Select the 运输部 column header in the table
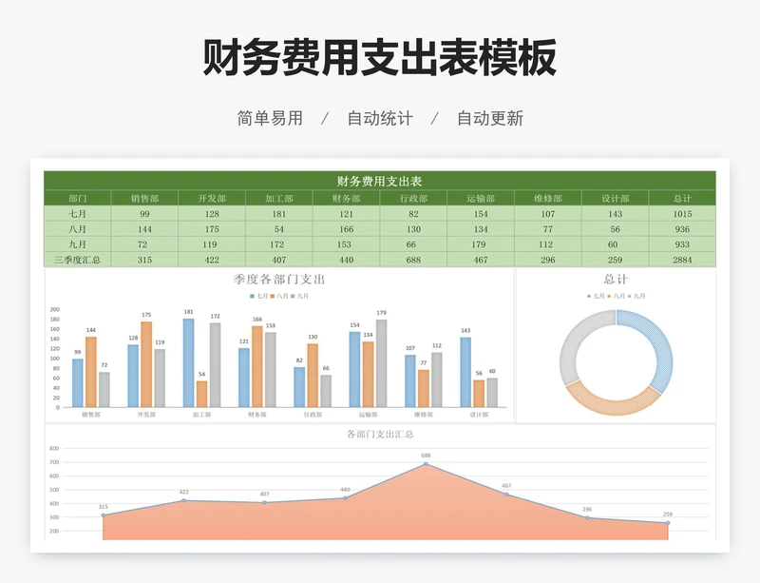 (481, 198)
